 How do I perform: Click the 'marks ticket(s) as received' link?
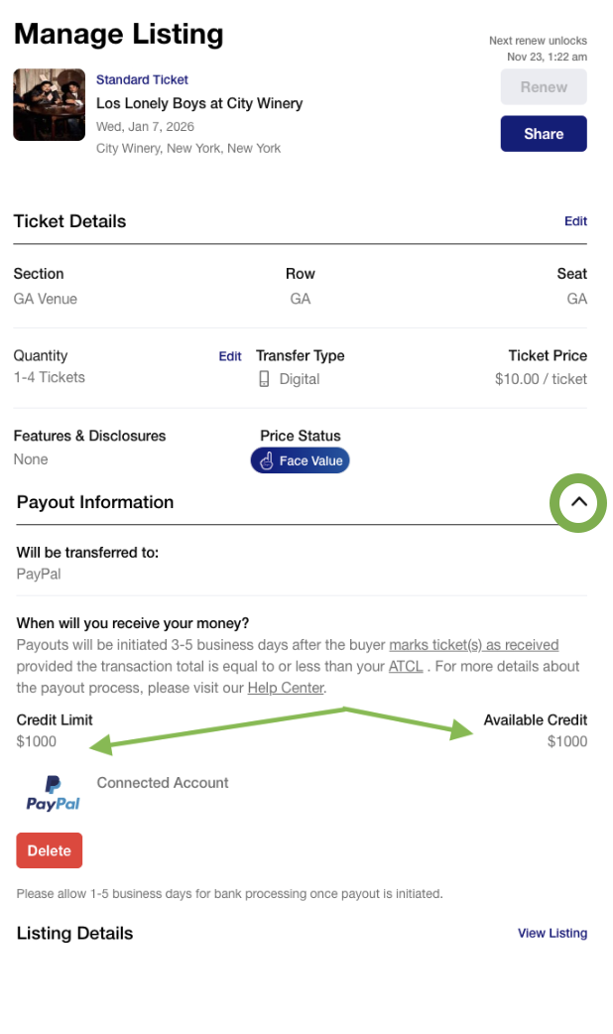coord(473,645)
